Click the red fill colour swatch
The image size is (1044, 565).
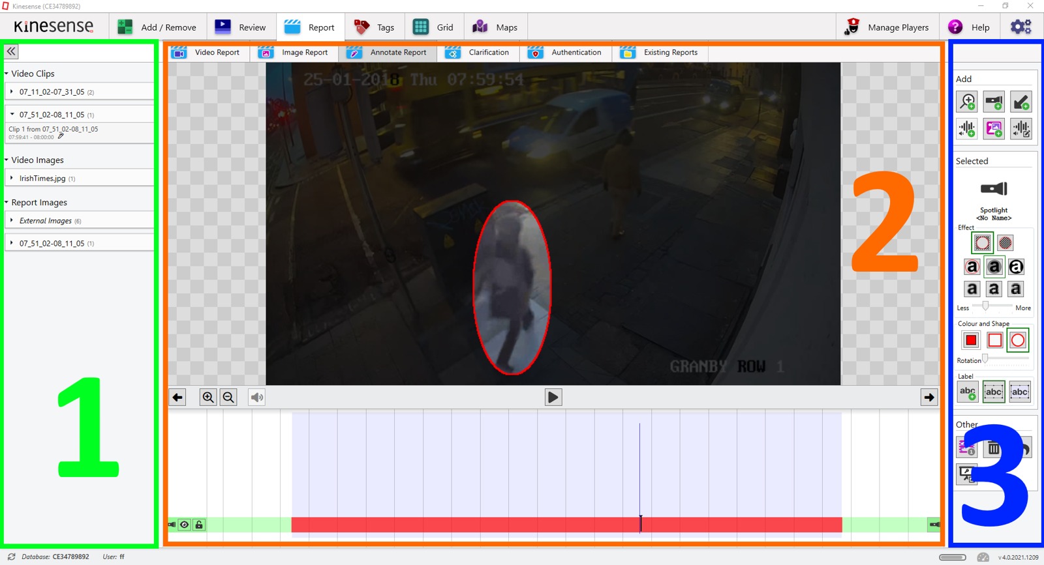971,340
